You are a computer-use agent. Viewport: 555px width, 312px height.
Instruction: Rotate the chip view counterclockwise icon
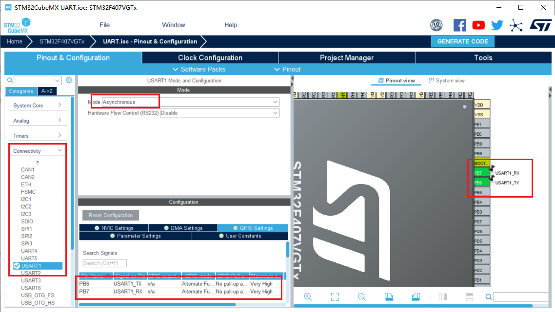coord(416,297)
